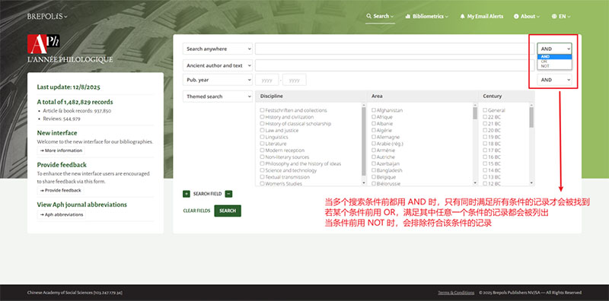Click the About info icon
The image size is (609, 301).
pos(516,16)
